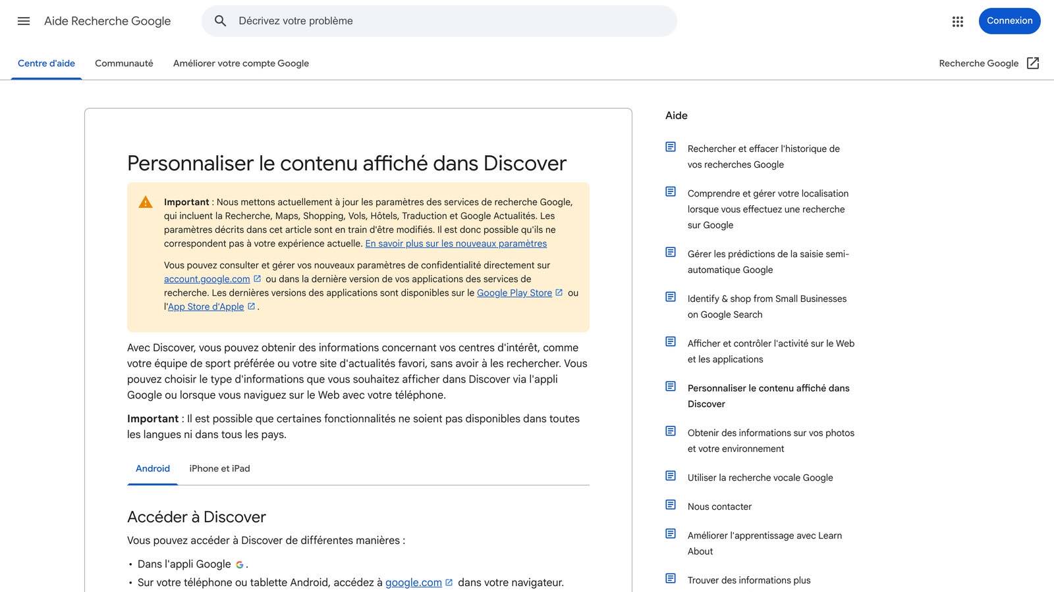Screen dimensions: 1054x592
Task: Click the Accéder à Discover heading
Action: point(196,517)
